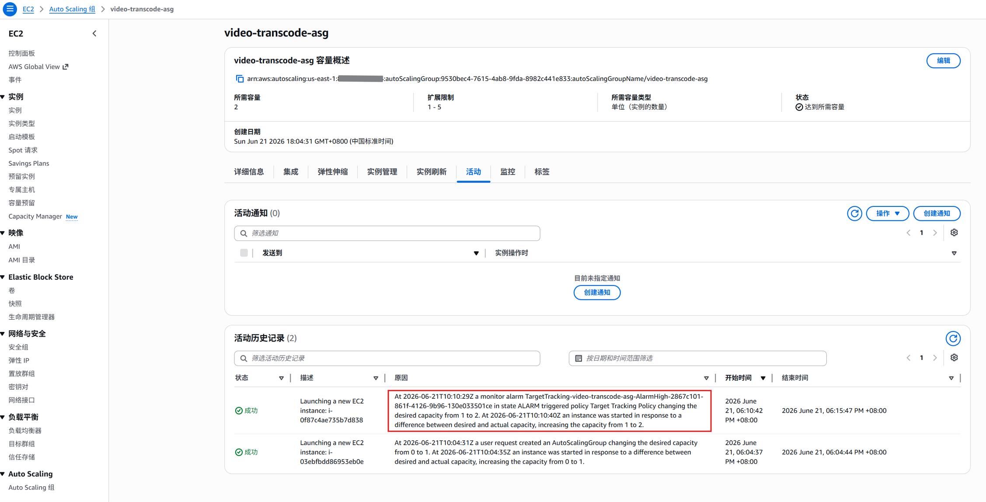Sort activity history by 开始时间 column

[763, 378]
